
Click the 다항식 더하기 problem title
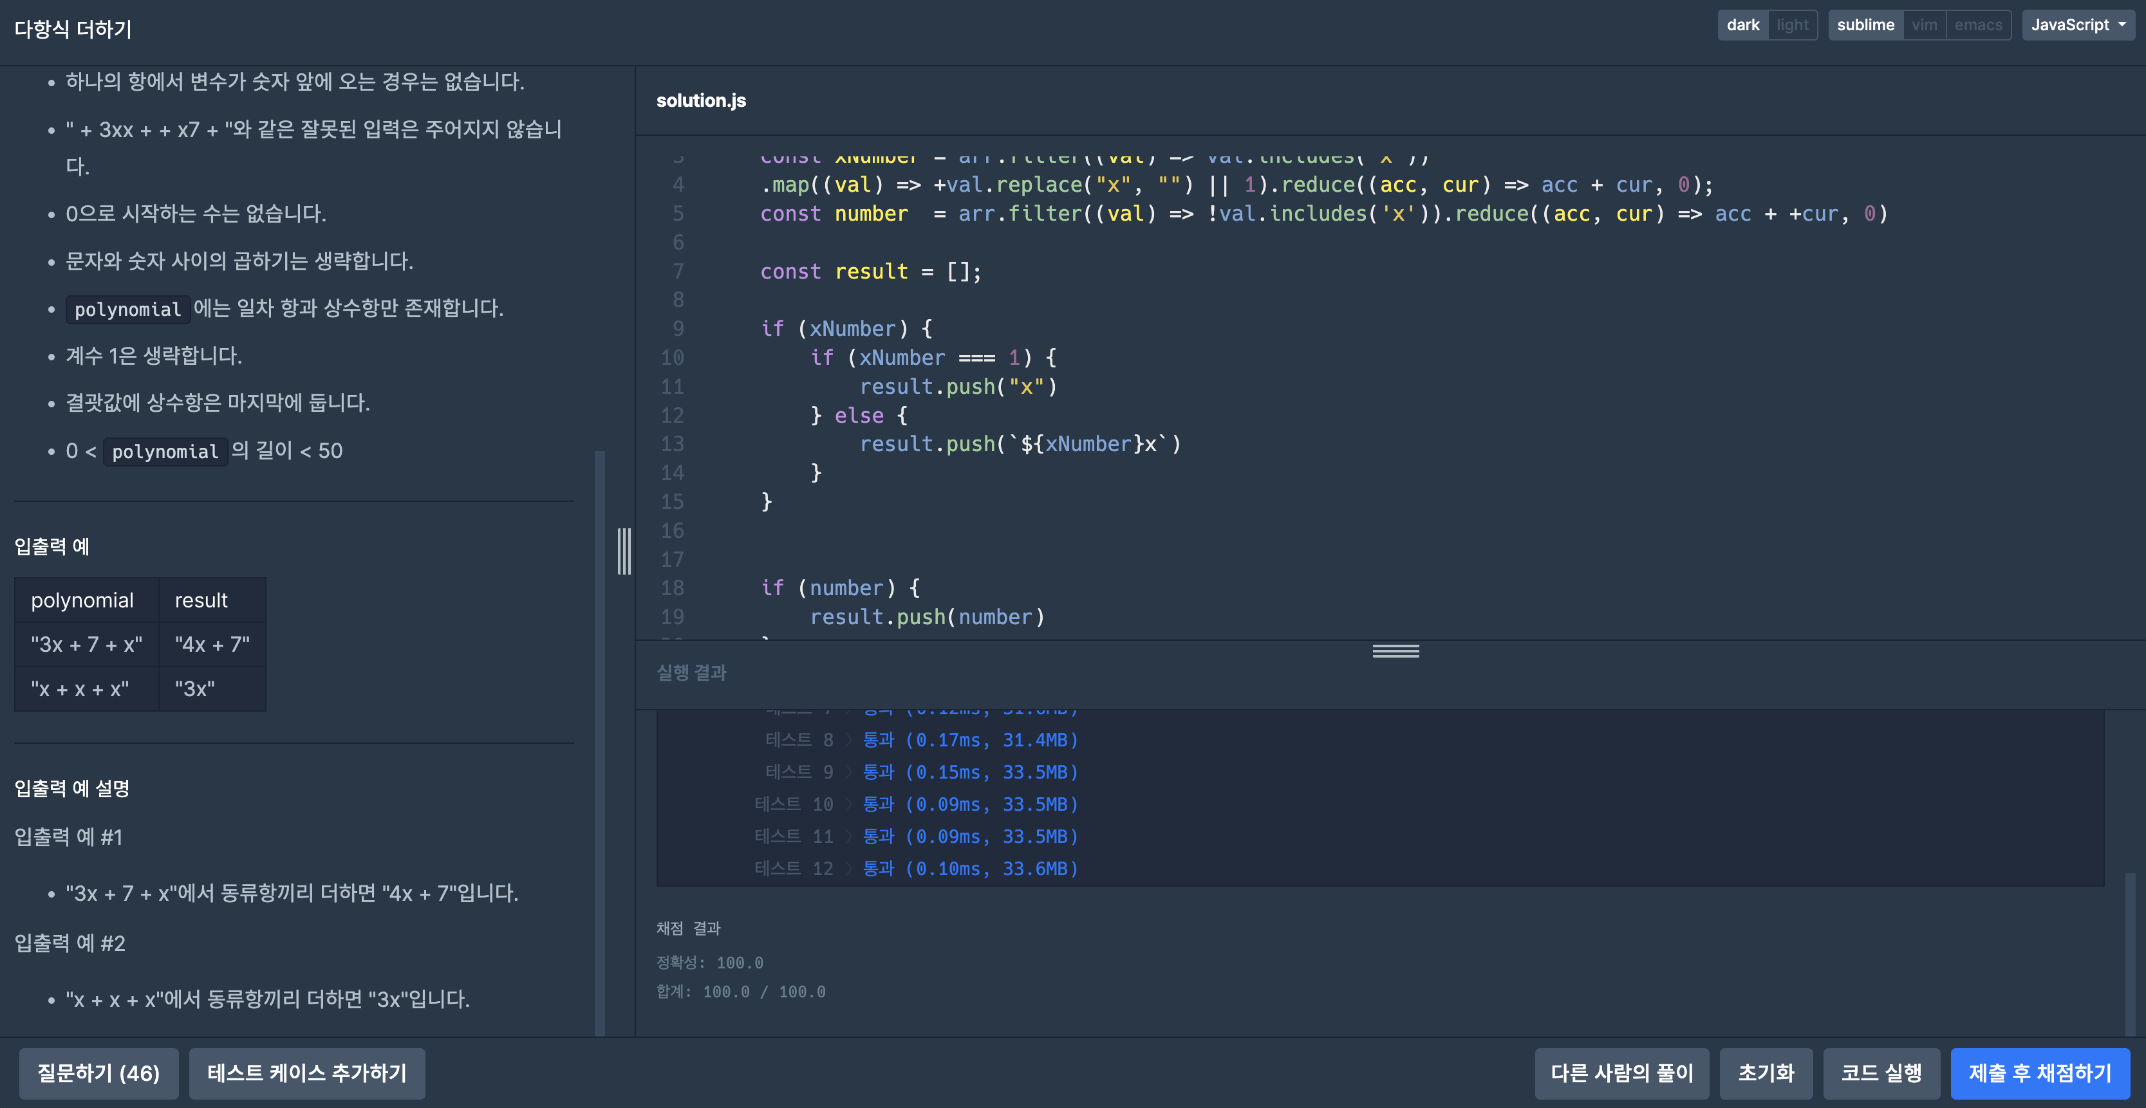(x=73, y=30)
